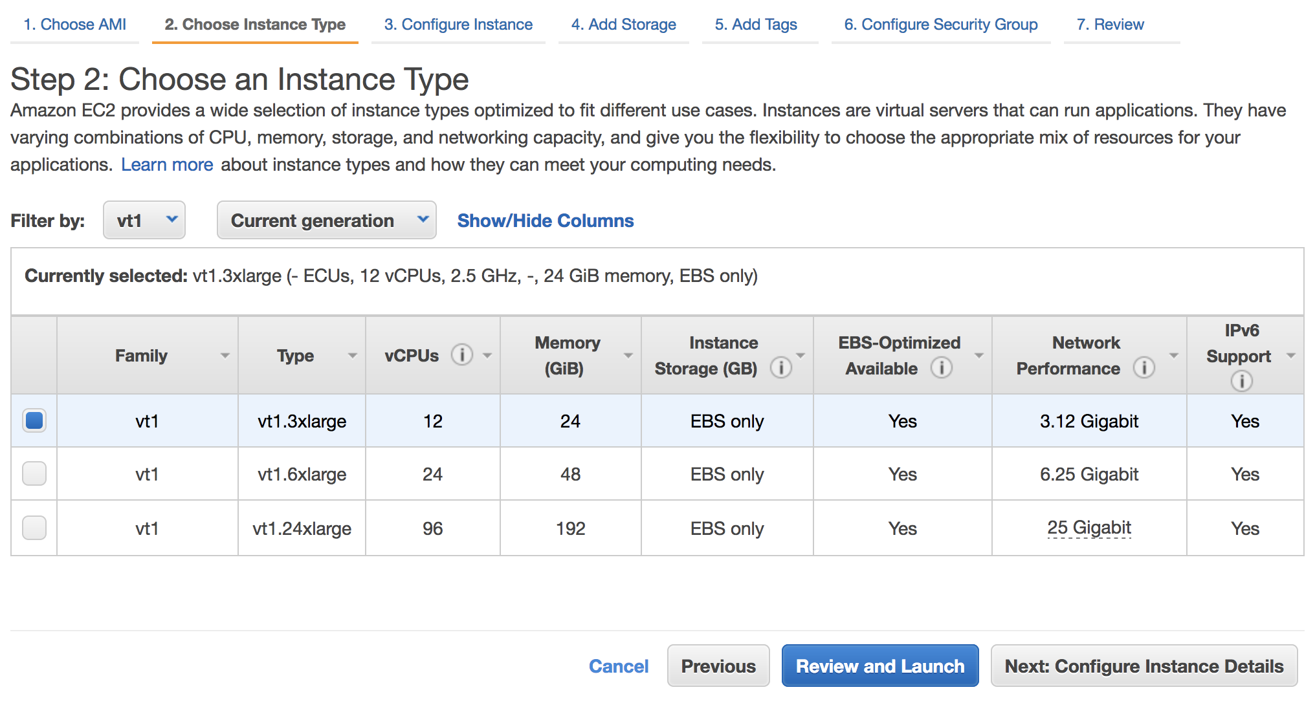This screenshot has width=1315, height=705.
Task: Sort by Family column arrow
Action: 225,356
